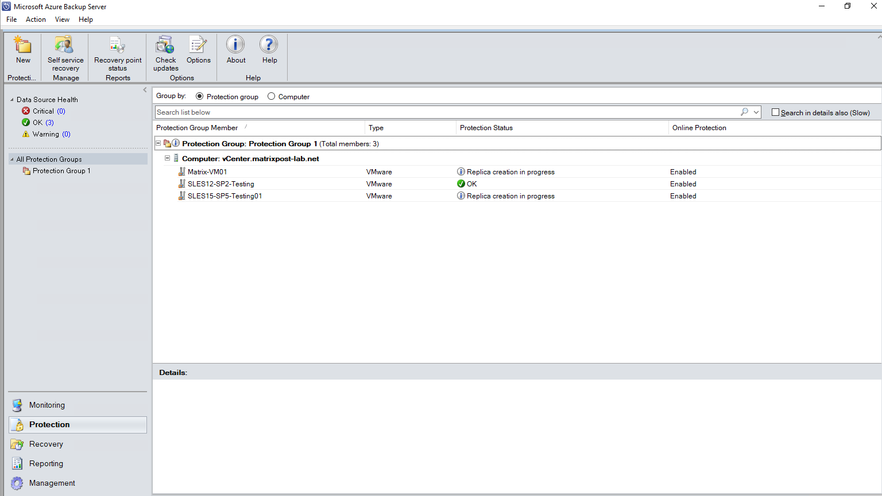Viewport: 882px width, 496px height.
Task: Click the Azure Backup Server title bar icon
Action: pos(6,6)
